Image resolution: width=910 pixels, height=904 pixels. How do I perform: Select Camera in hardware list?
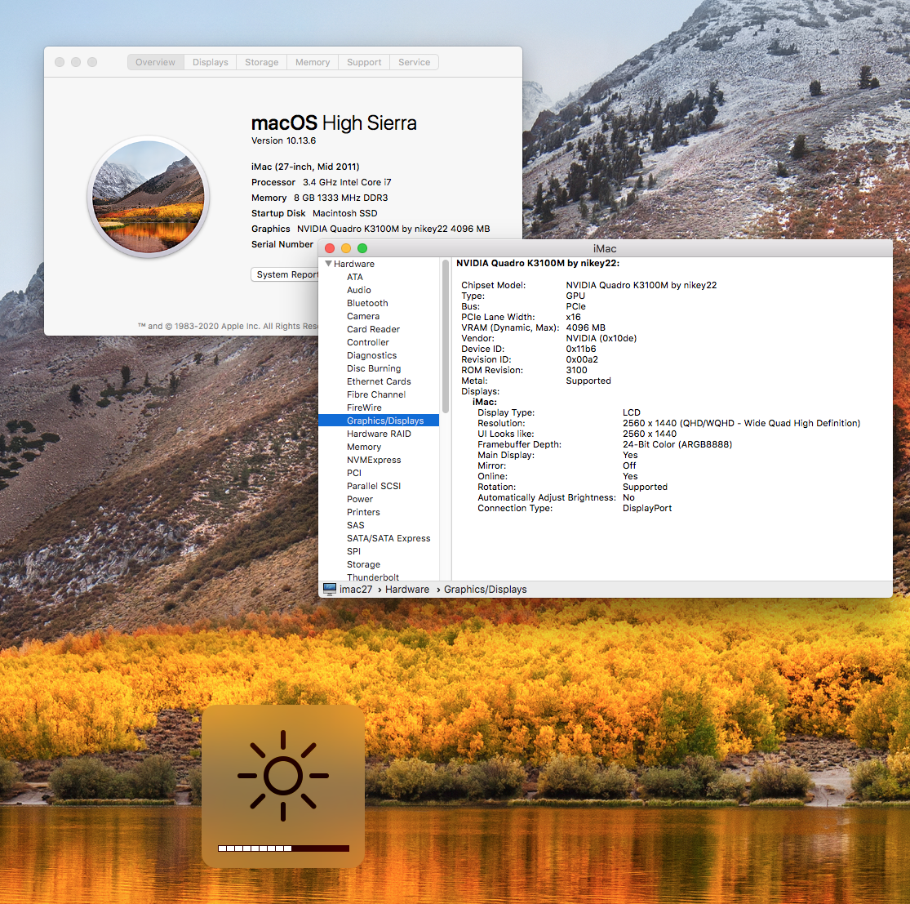[x=362, y=316]
